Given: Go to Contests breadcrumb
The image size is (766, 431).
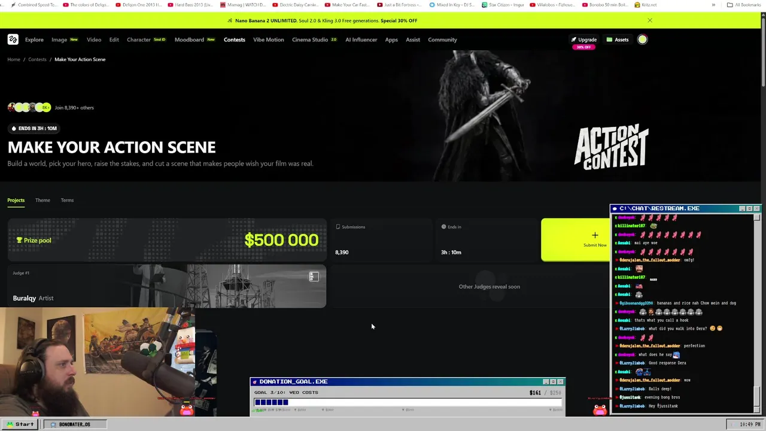Looking at the screenshot, I should 37,59.
